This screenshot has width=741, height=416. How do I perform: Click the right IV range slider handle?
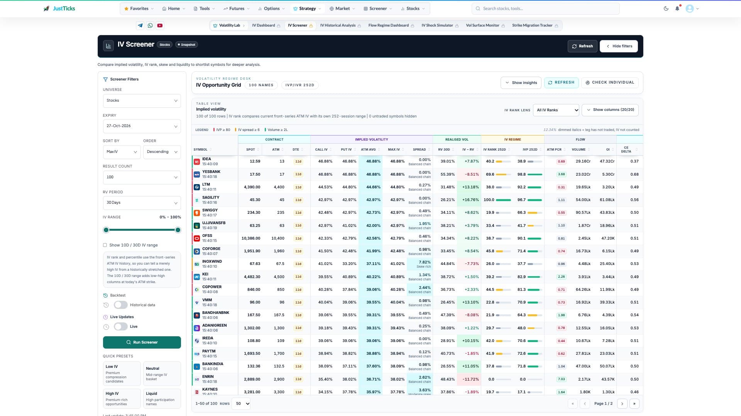point(178,230)
